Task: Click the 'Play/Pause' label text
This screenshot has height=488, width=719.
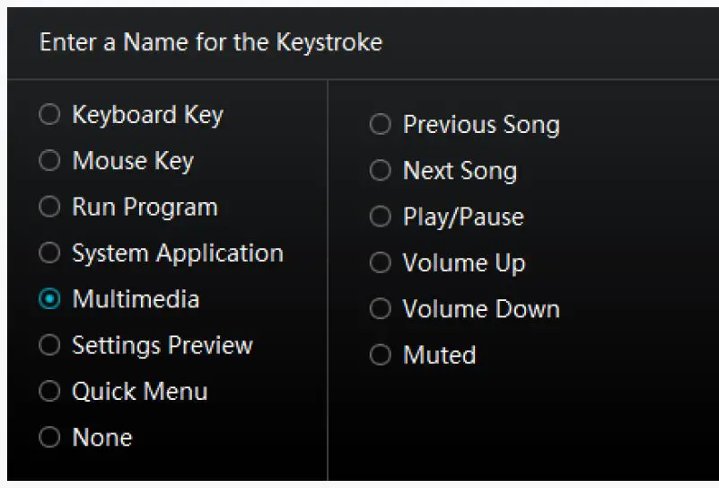Action: click(463, 217)
